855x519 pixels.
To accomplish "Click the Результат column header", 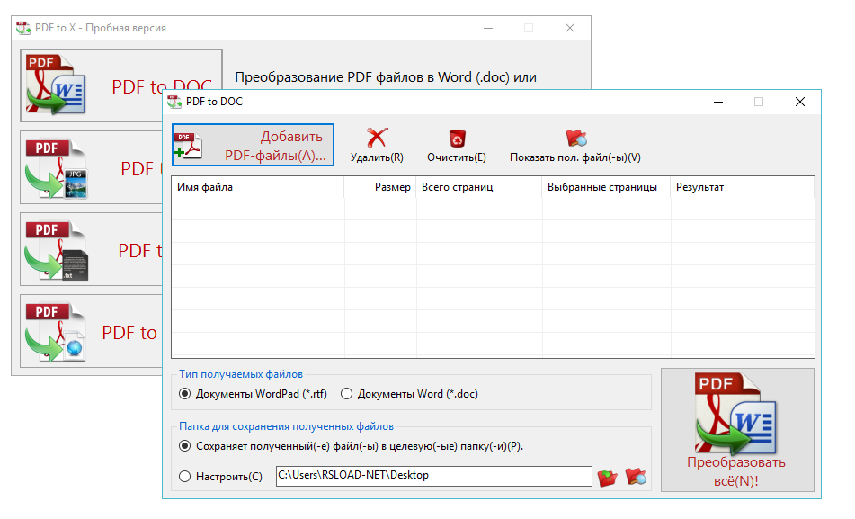I will point(743,187).
